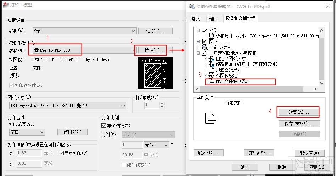The image size is (336, 176).
Task: Disable the 居中打印 checkbox
Action: coord(61,153)
